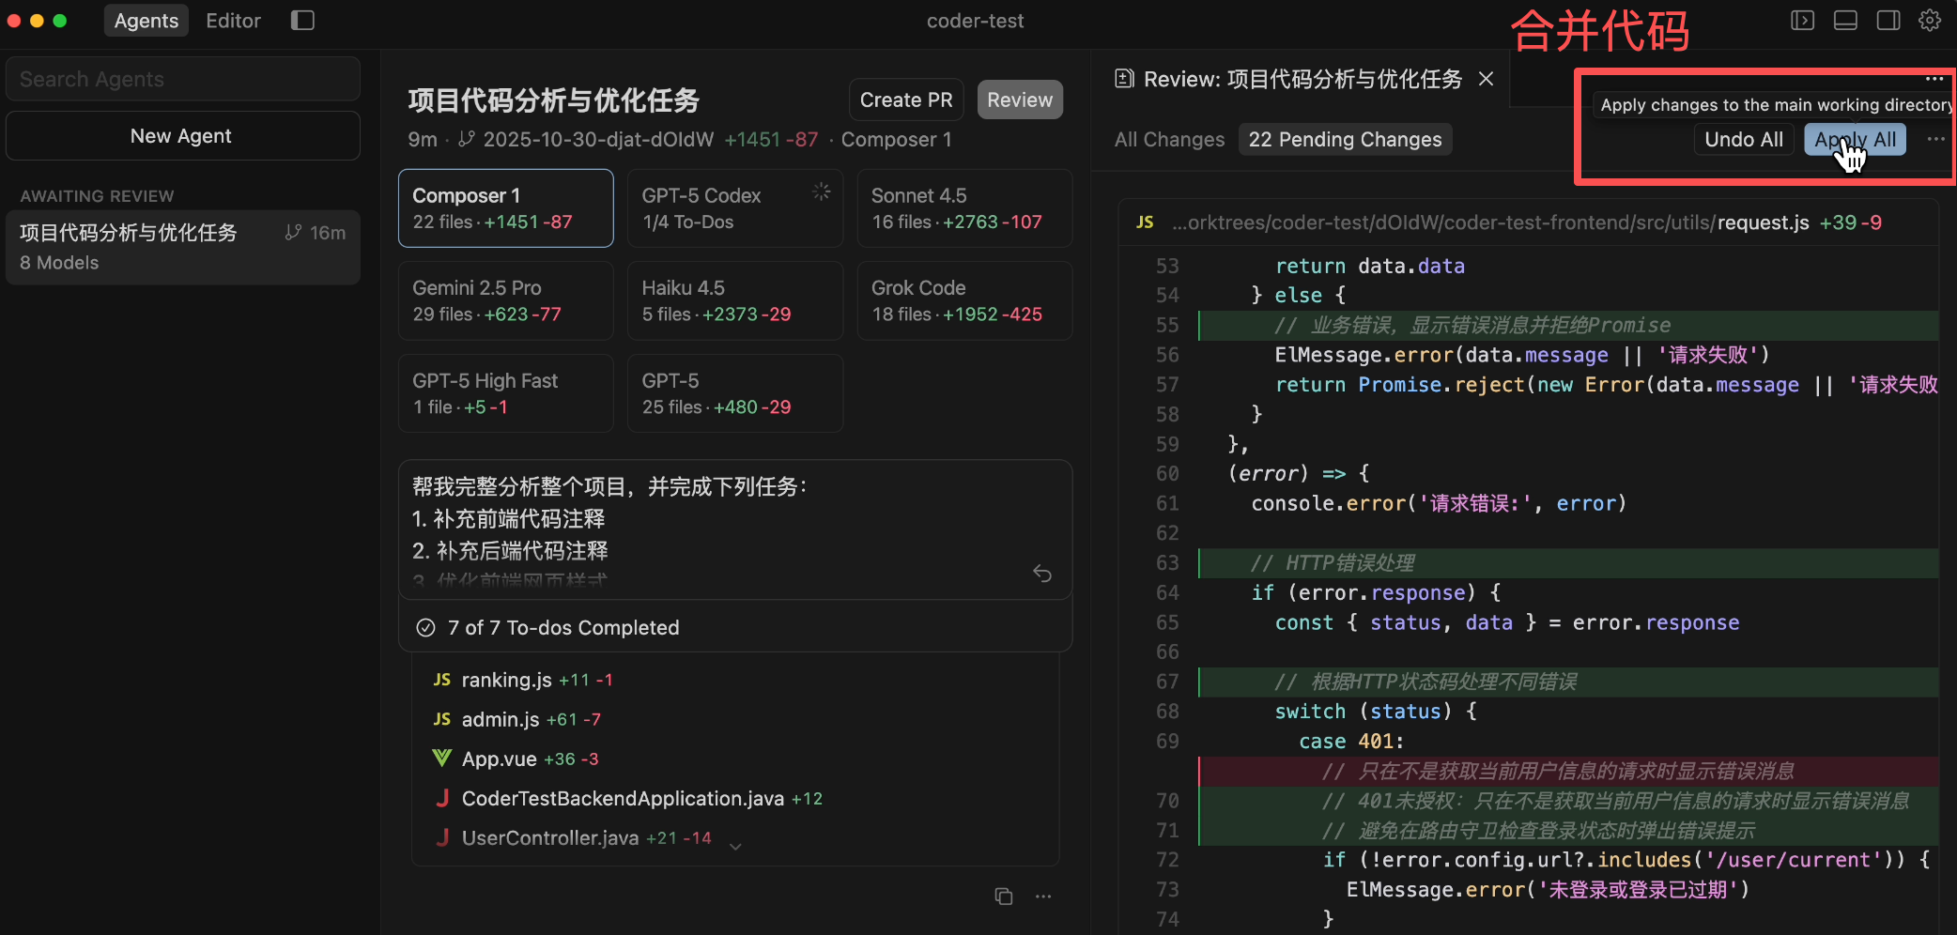Click the revert arrow icon in prompt box

tap(1042, 574)
